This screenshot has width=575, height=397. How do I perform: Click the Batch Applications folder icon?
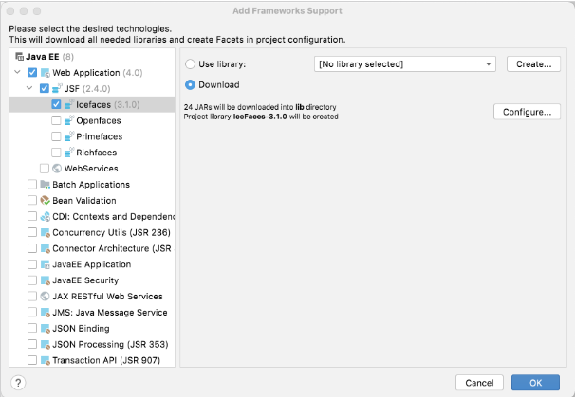click(x=46, y=185)
